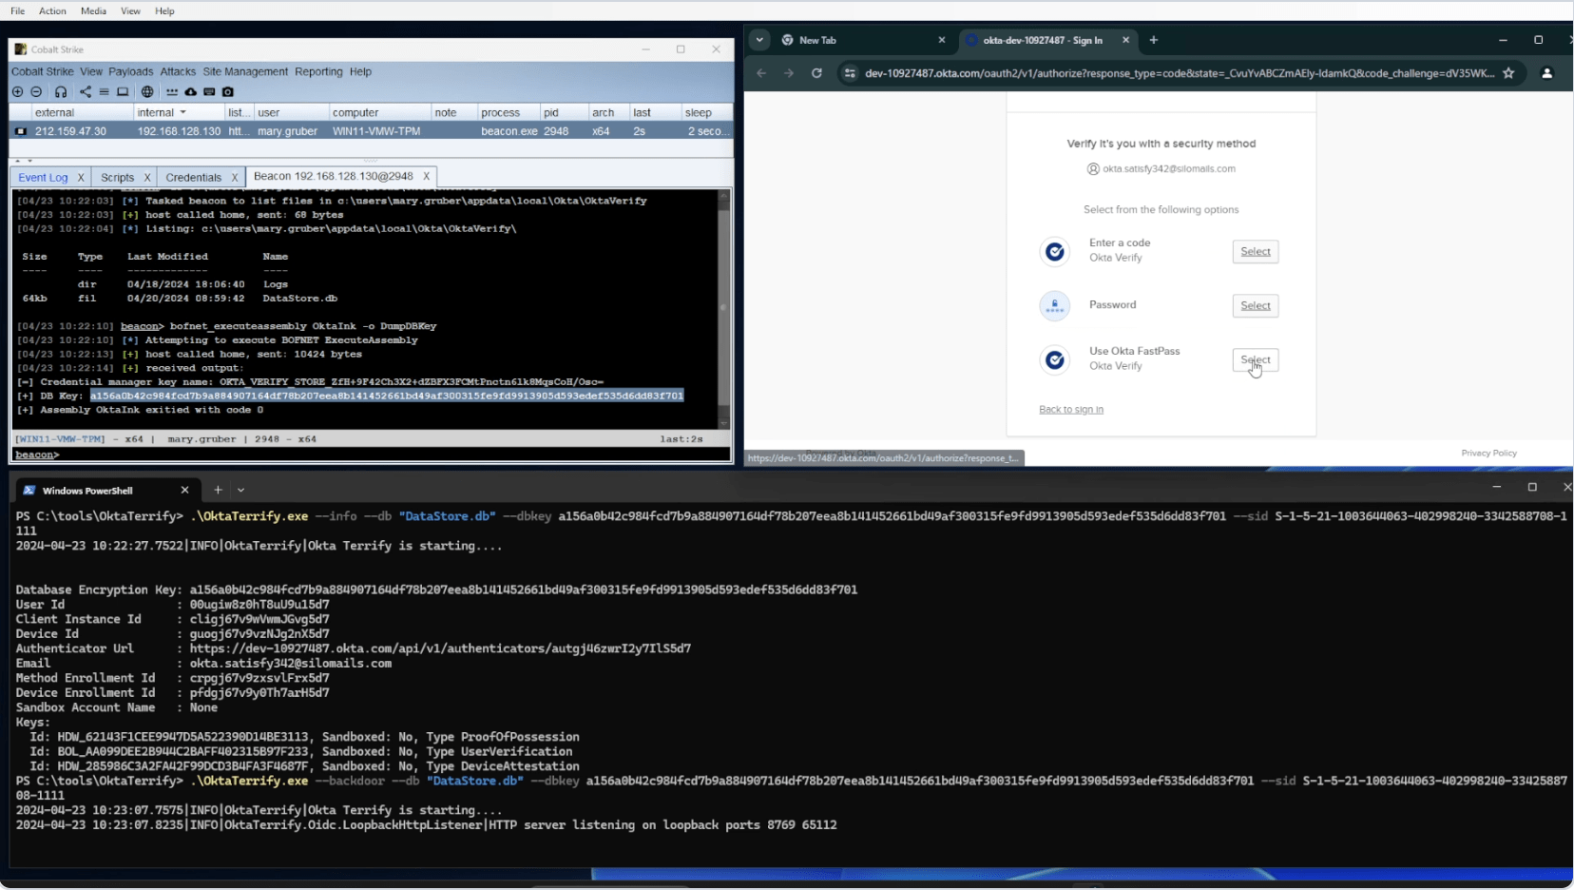Open a new browser tab with plus

coord(1154,40)
